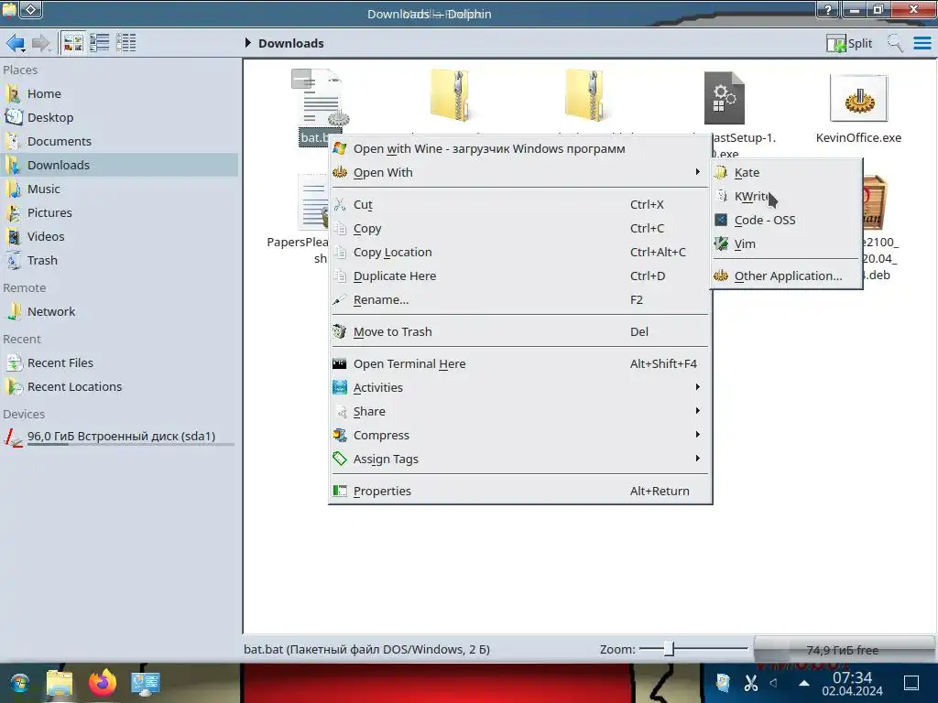938x703 pixels.
Task: Expand the Activities submenu arrow
Action: pos(697,387)
